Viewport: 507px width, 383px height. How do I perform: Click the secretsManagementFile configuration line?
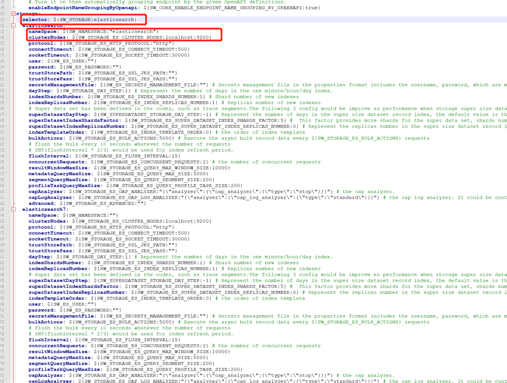click(119, 85)
